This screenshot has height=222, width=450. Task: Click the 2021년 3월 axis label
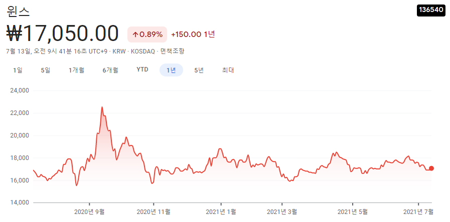(282, 211)
